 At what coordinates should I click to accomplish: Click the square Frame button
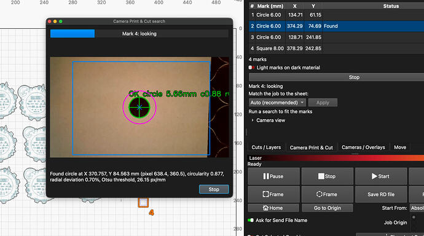273,194
